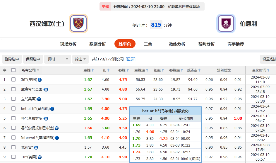Click the 删除选中 button
276x163 pixels.
coord(12,59)
